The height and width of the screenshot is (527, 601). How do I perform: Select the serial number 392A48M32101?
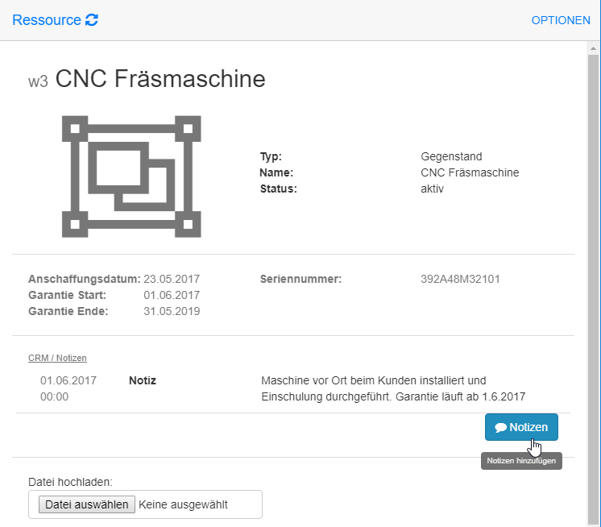click(x=460, y=280)
